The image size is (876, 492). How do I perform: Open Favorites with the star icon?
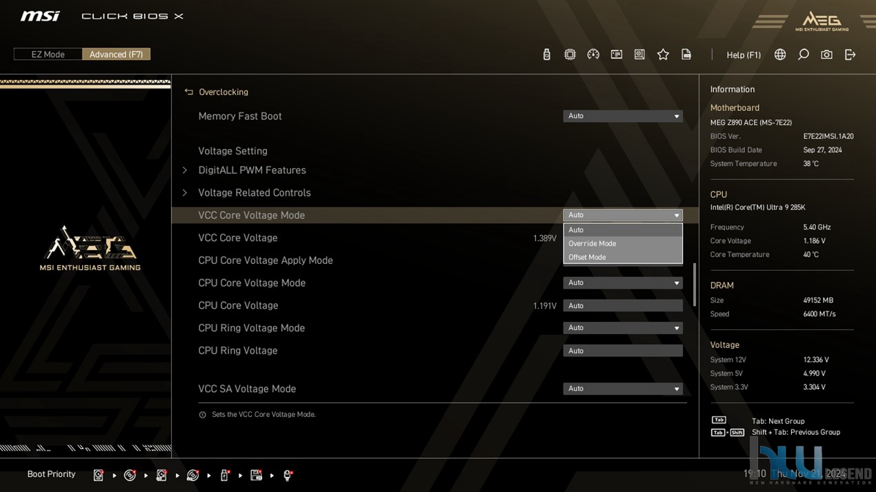pos(663,54)
